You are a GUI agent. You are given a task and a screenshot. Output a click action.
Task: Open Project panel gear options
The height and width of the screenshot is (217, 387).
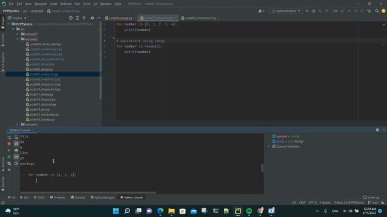[92, 18]
